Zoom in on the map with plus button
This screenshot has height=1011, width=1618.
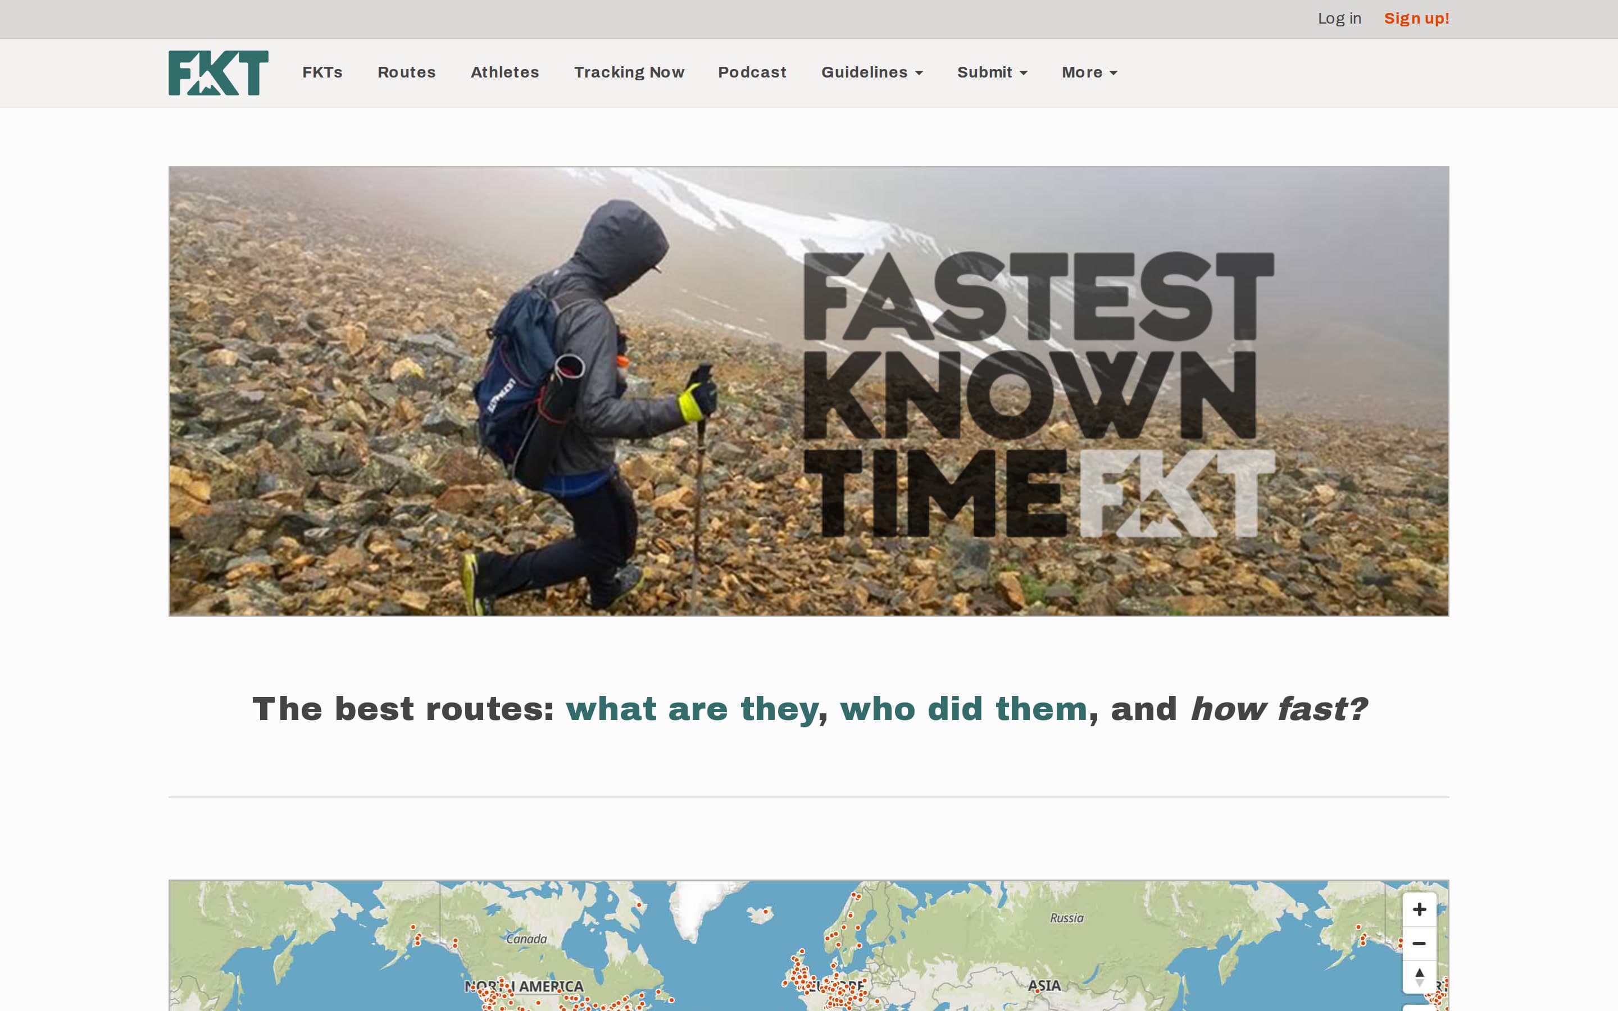[1419, 909]
